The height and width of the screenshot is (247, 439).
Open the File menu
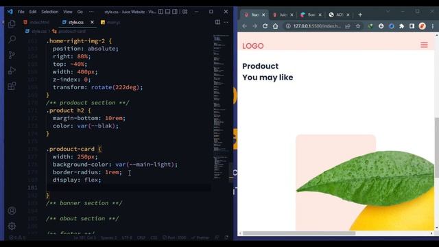tap(21, 12)
